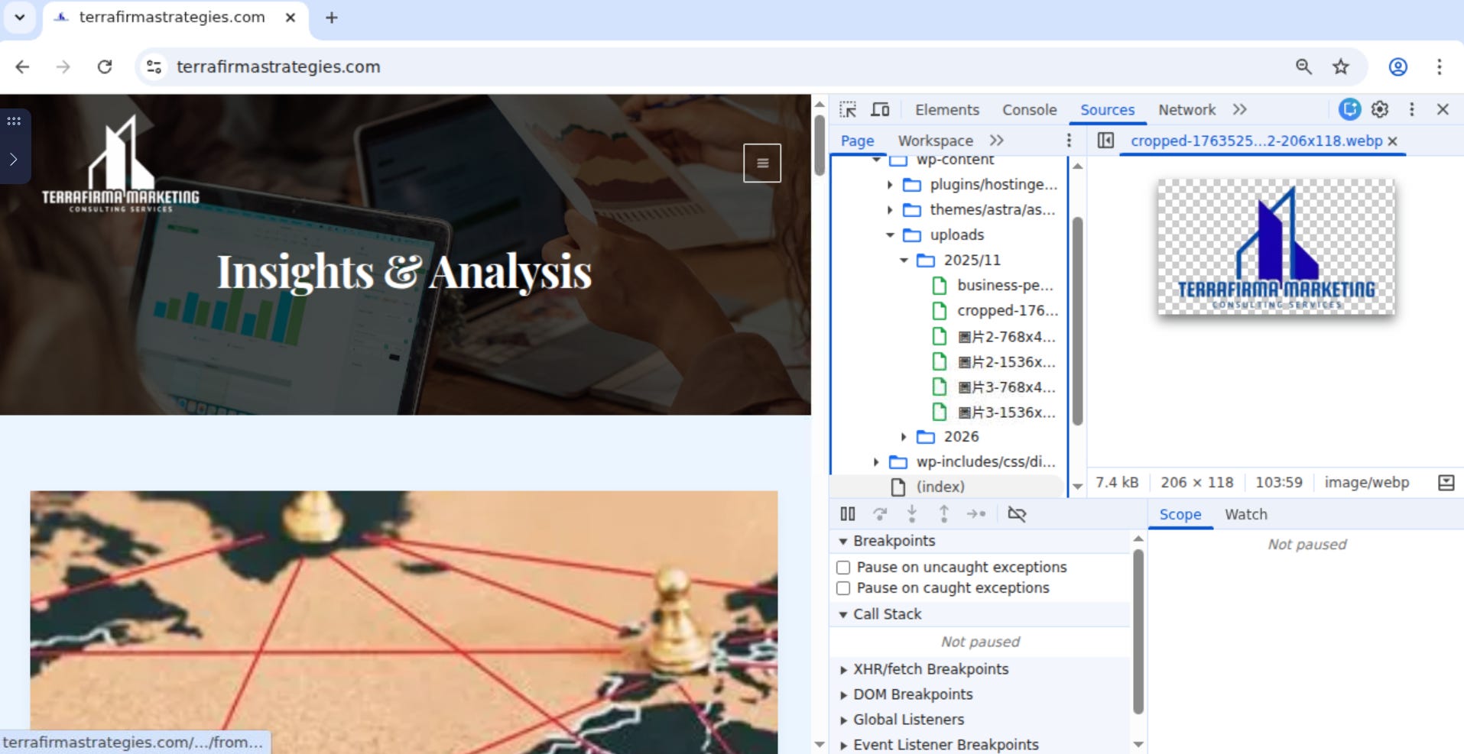Reload the page
Viewport: 1464px width, 754px height.
(x=105, y=66)
